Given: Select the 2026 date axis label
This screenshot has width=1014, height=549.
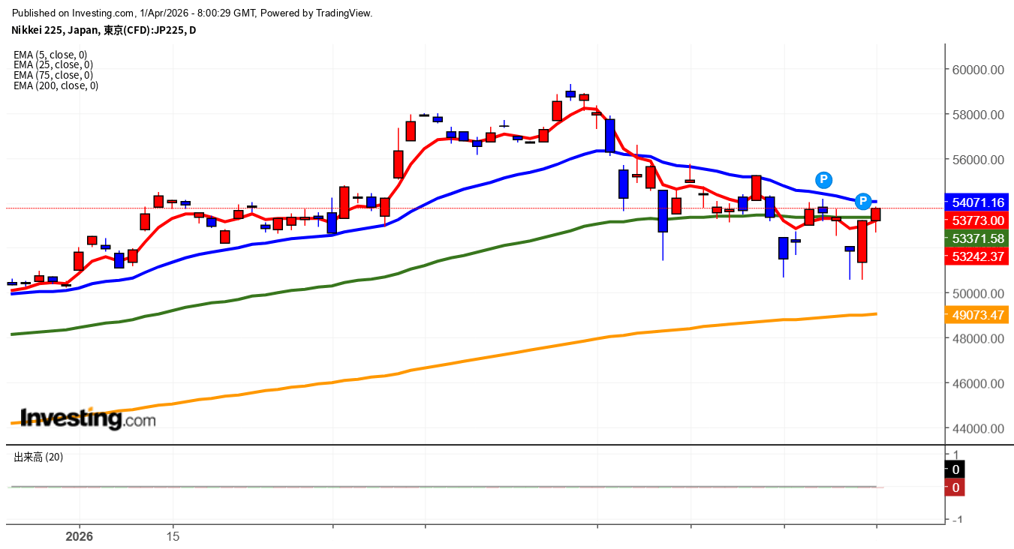Looking at the screenshot, I should click(x=79, y=537).
